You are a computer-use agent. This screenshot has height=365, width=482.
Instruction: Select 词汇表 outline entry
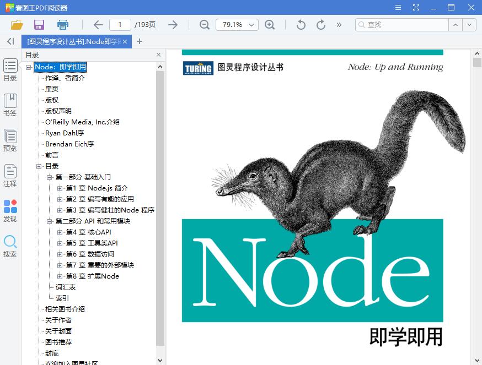pyautogui.click(x=66, y=287)
